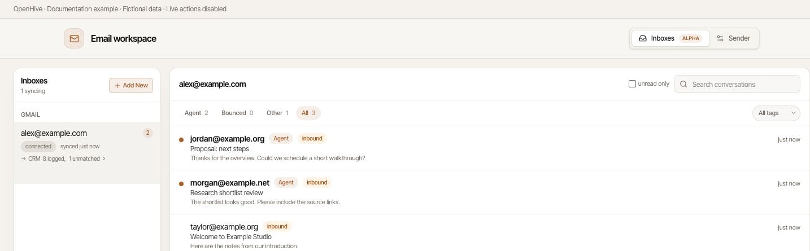The image size is (810, 251).
Task: Click the inbox tray icon in Inboxes tab
Action: [643, 38]
